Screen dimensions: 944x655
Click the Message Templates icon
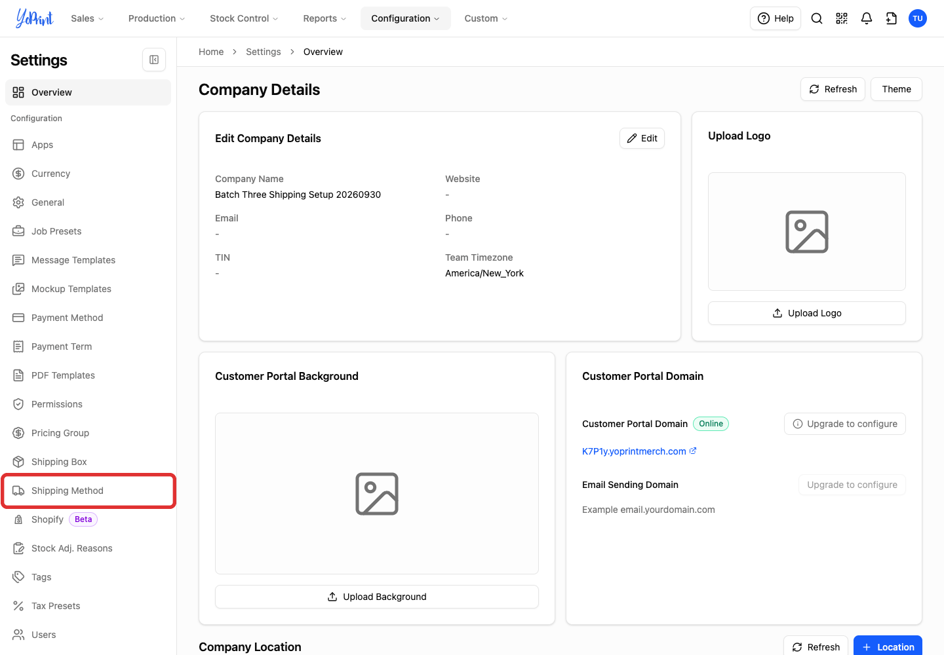(18, 260)
